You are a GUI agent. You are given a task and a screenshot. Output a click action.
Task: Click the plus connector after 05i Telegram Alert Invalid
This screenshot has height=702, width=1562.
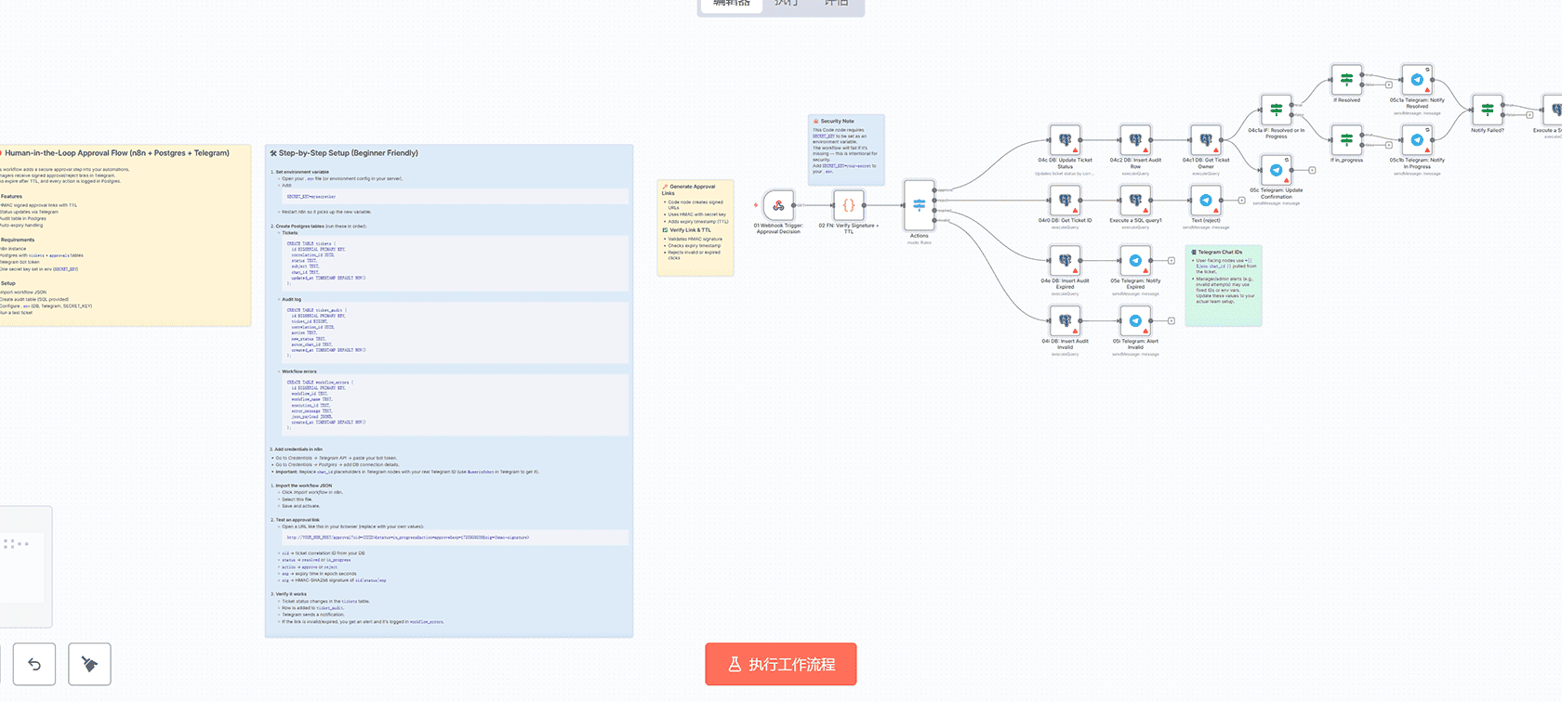coord(1171,321)
